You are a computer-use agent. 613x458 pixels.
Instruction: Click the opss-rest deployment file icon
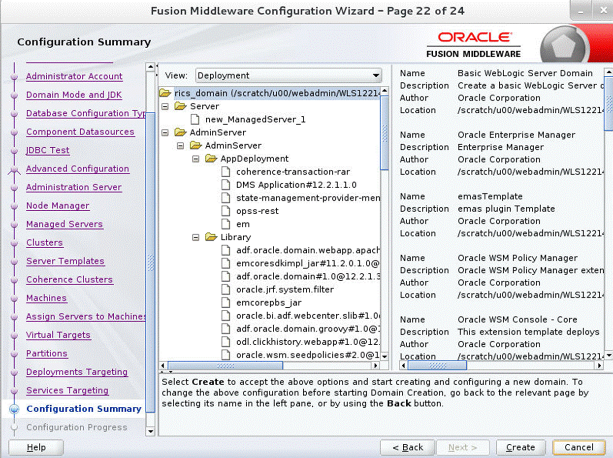[x=225, y=211]
